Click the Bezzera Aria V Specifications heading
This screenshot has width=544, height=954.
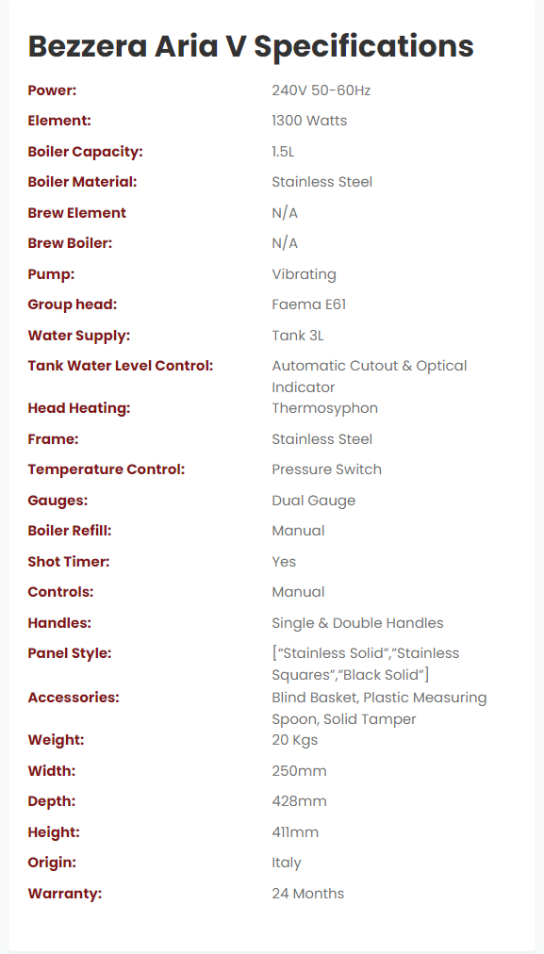(251, 46)
